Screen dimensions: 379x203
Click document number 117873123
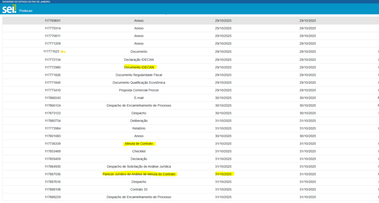(53, 113)
